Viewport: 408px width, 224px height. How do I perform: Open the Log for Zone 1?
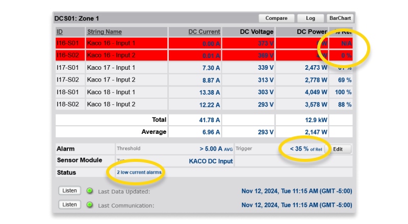pyautogui.click(x=310, y=18)
